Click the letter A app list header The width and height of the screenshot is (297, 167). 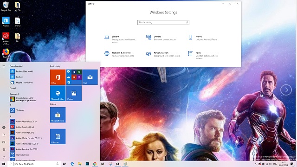pos(11,116)
